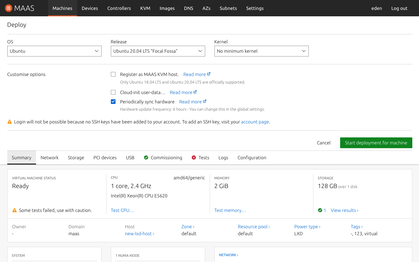
Task: Follow the account page link
Action: (x=255, y=122)
